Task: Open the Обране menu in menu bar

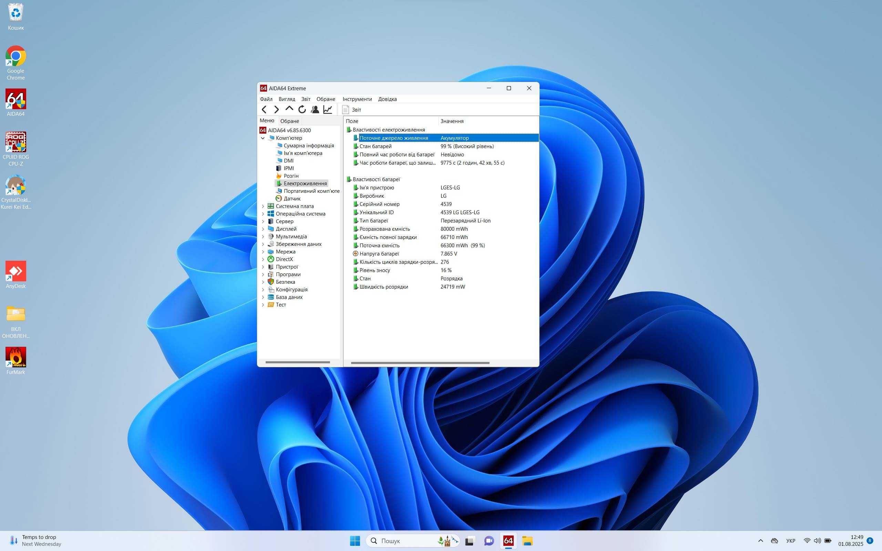Action: [x=326, y=99]
